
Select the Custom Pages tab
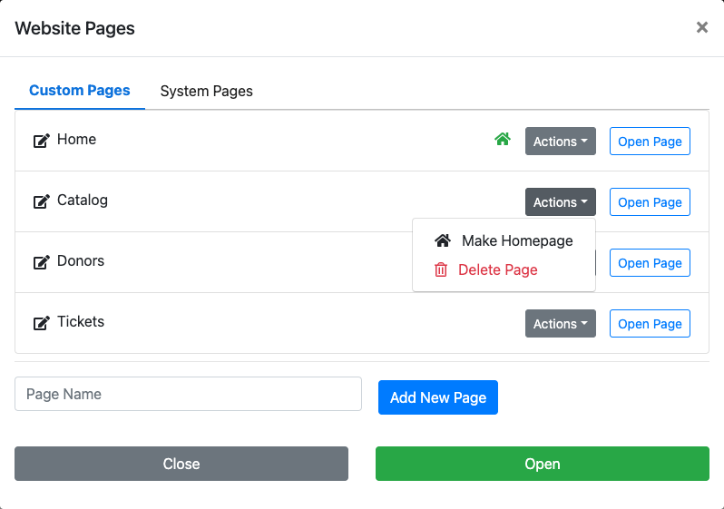pyautogui.click(x=80, y=91)
